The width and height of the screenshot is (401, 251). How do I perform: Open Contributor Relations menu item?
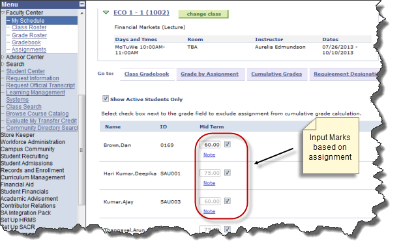[28, 206]
